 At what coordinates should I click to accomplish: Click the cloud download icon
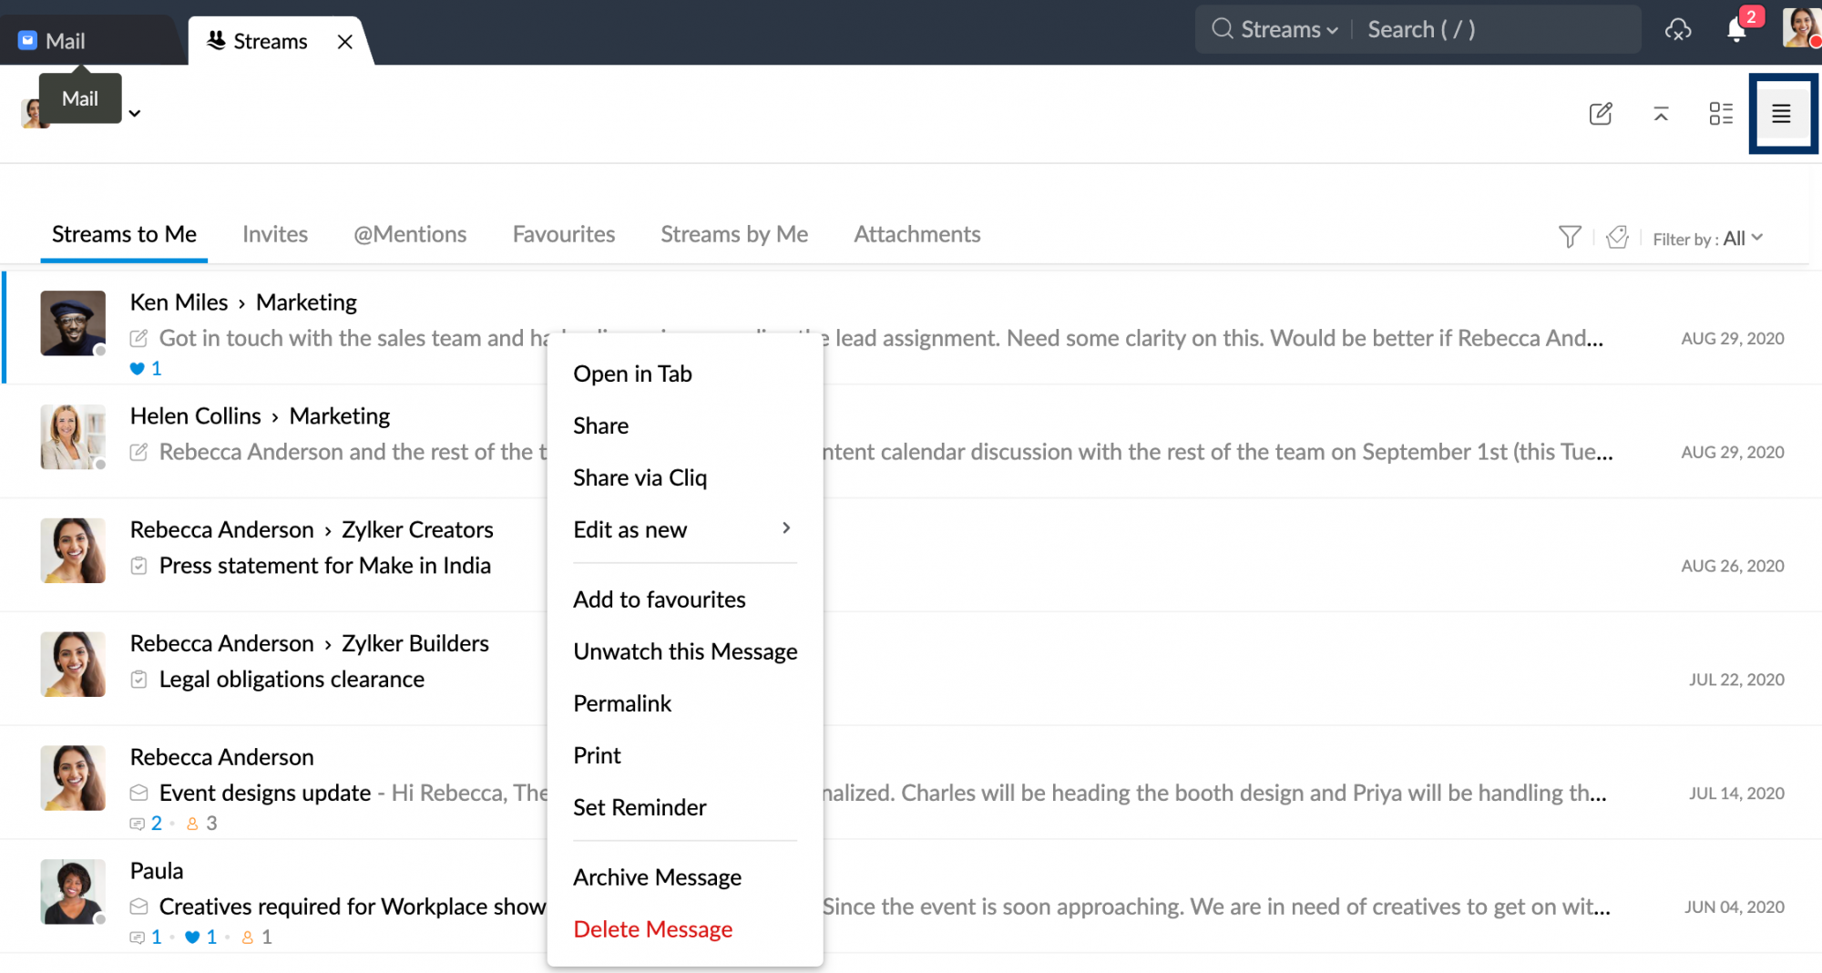(1678, 30)
